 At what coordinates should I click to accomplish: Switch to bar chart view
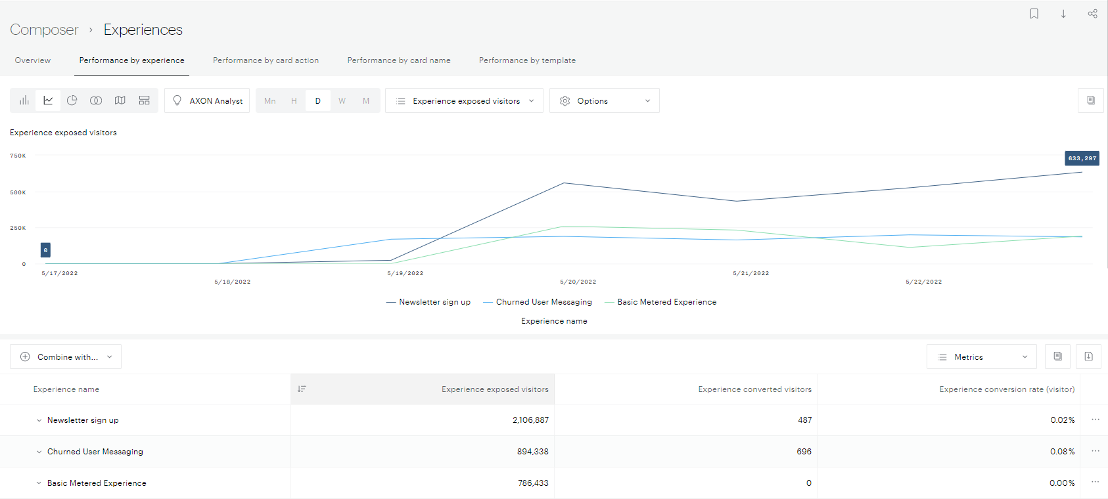click(x=24, y=100)
